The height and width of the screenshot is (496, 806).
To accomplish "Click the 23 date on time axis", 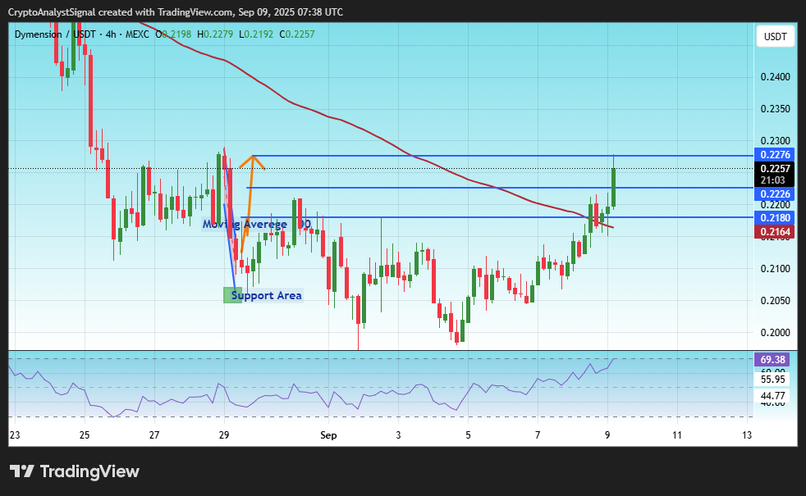I will [x=15, y=435].
